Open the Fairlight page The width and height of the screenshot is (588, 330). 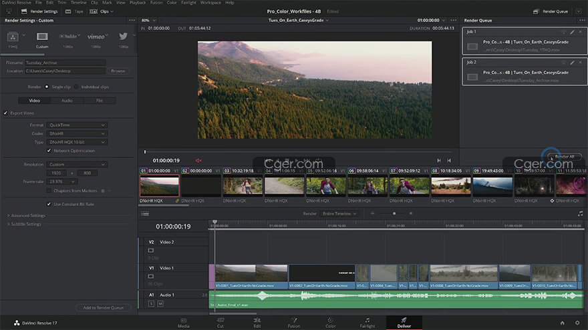point(367,323)
